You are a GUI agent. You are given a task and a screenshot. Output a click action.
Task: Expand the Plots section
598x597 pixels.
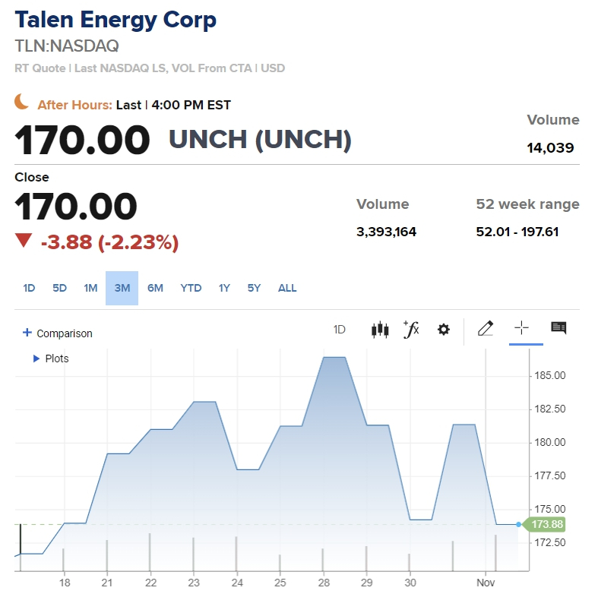click(x=36, y=359)
